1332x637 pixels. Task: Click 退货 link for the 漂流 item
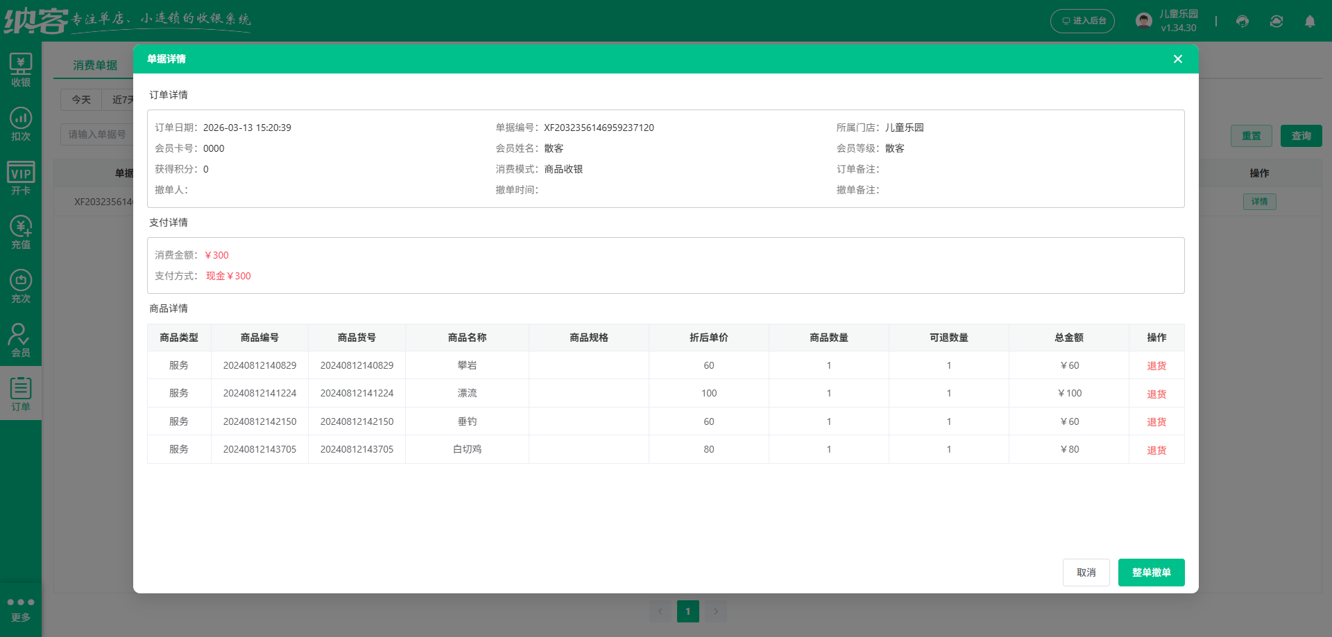point(1156,393)
